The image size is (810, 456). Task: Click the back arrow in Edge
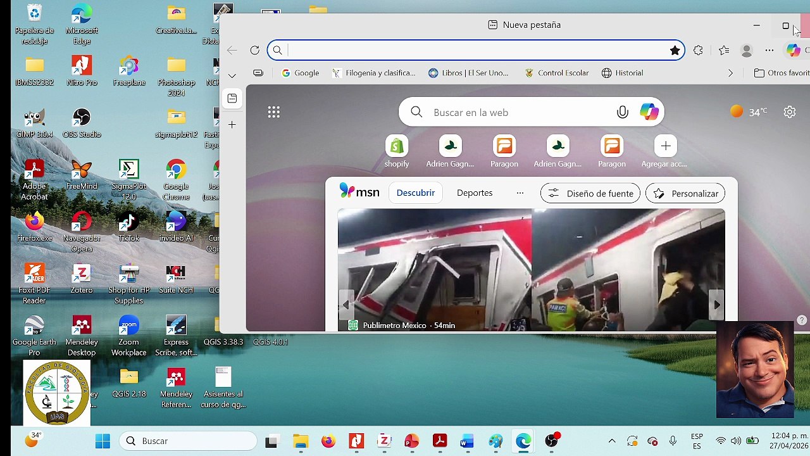pos(232,51)
